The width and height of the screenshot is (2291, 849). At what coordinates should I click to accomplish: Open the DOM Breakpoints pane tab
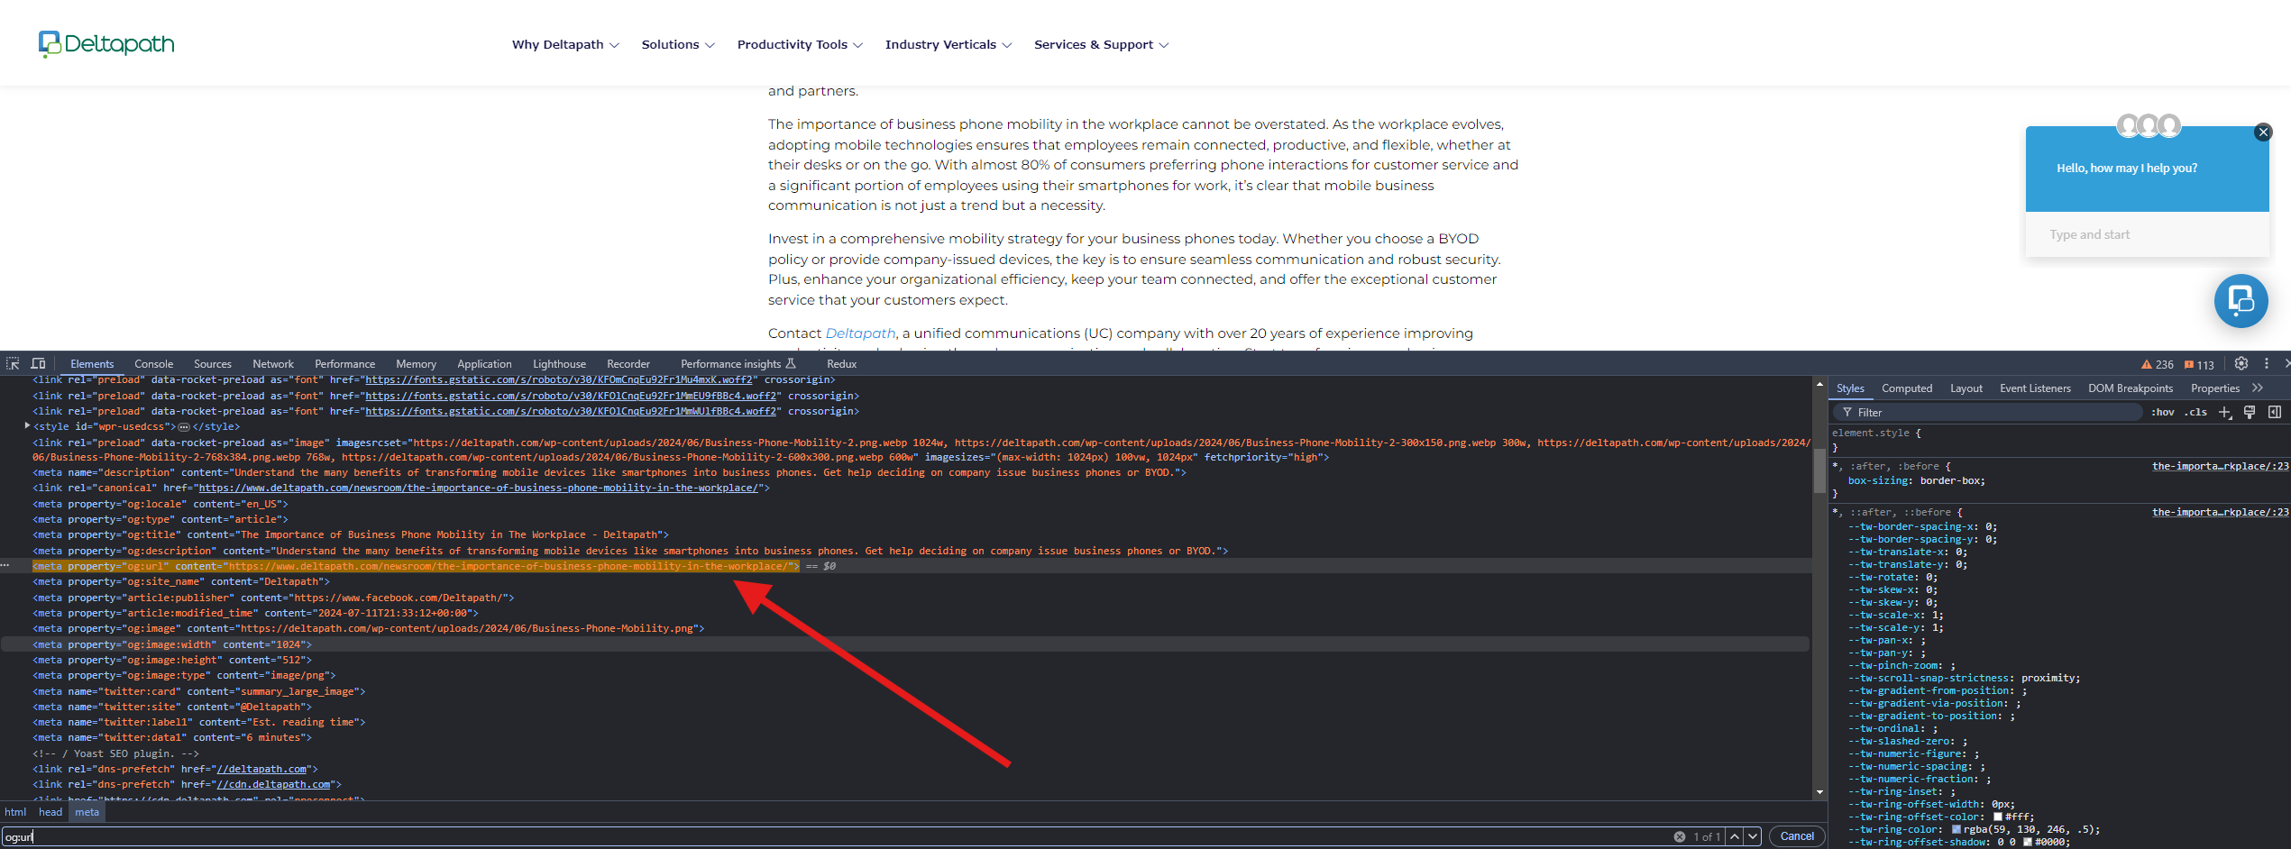pos(2131,388)
